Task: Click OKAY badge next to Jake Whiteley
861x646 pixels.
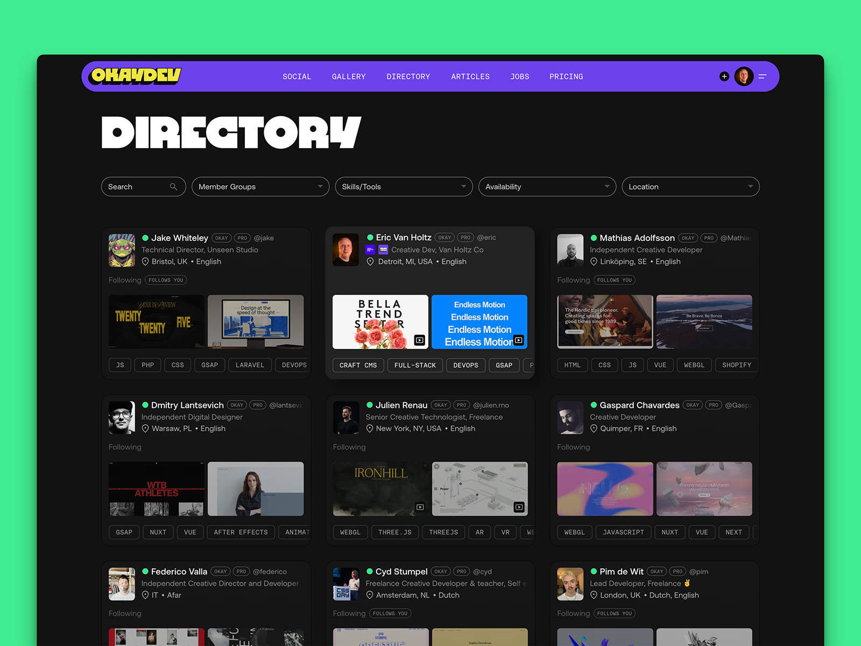Action: [222, 238]
